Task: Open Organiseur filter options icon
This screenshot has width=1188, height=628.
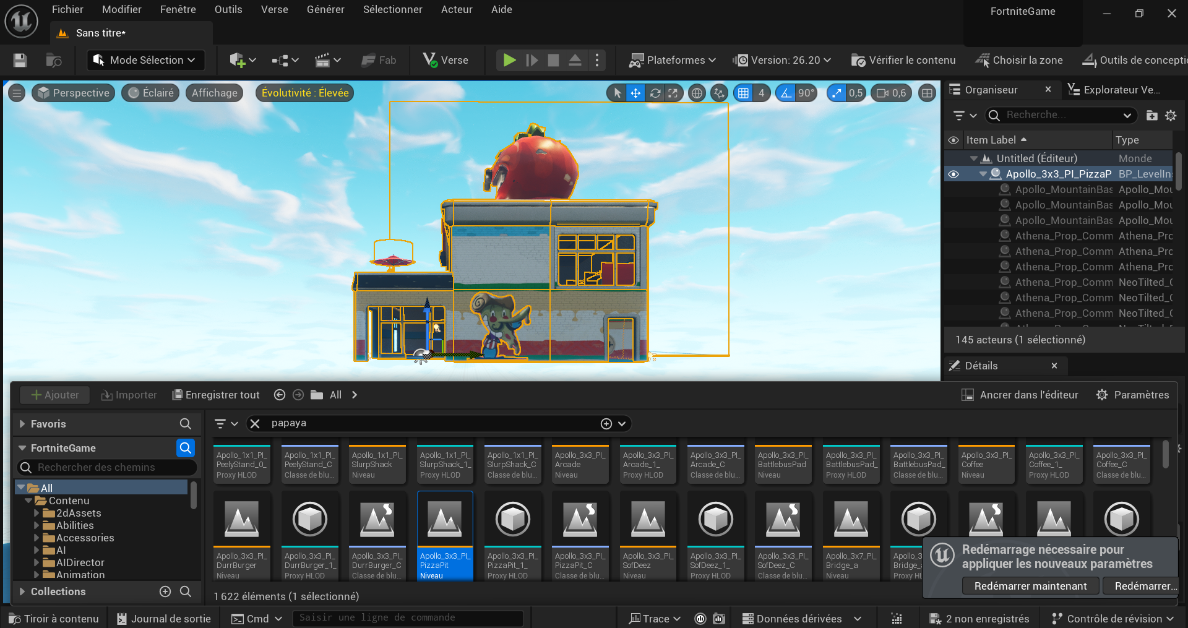Action: [965, 116]
